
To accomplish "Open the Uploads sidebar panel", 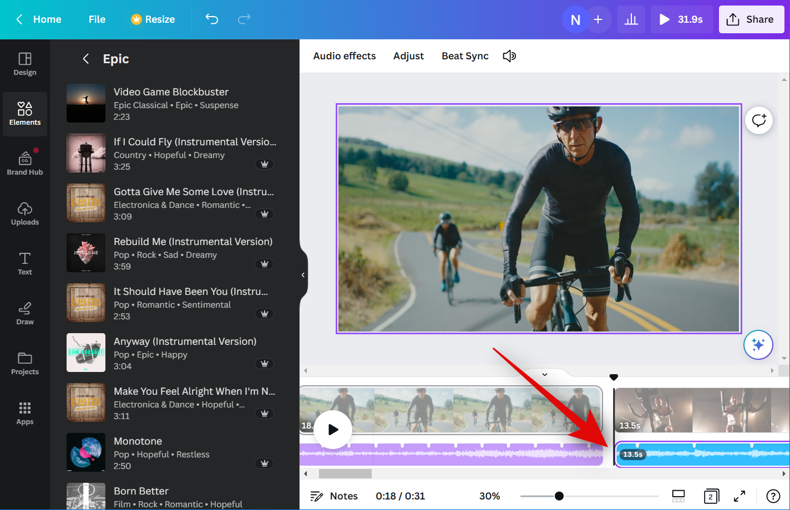I will (x=25, y=213).
